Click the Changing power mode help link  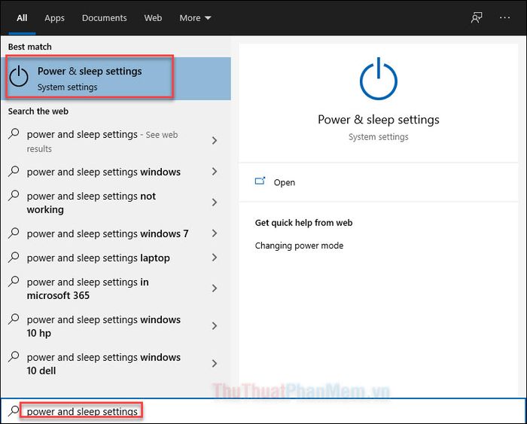coord(299,246)
